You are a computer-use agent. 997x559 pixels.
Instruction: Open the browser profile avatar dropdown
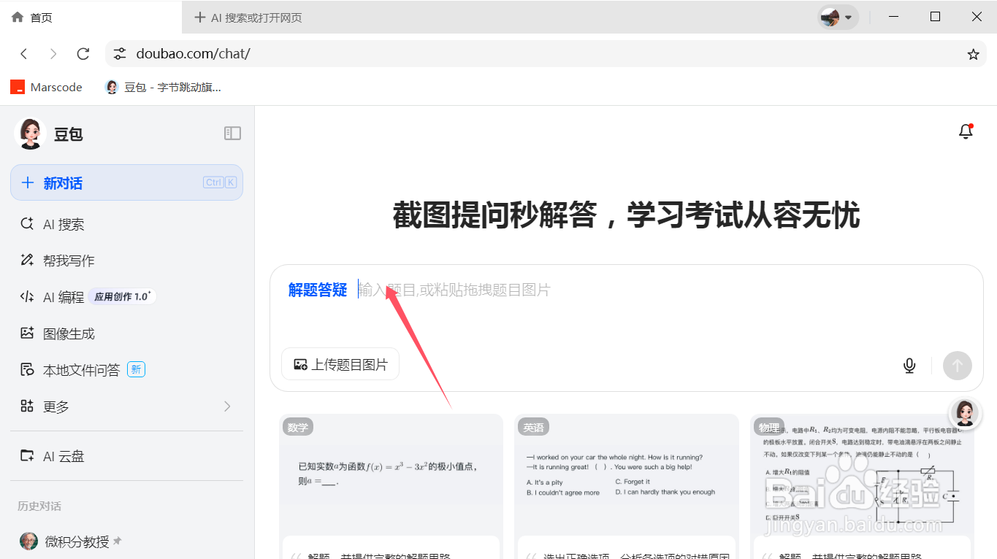point(837,17)
